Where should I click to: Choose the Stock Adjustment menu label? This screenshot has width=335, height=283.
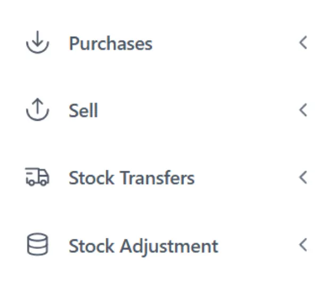(x=143, y=246)
